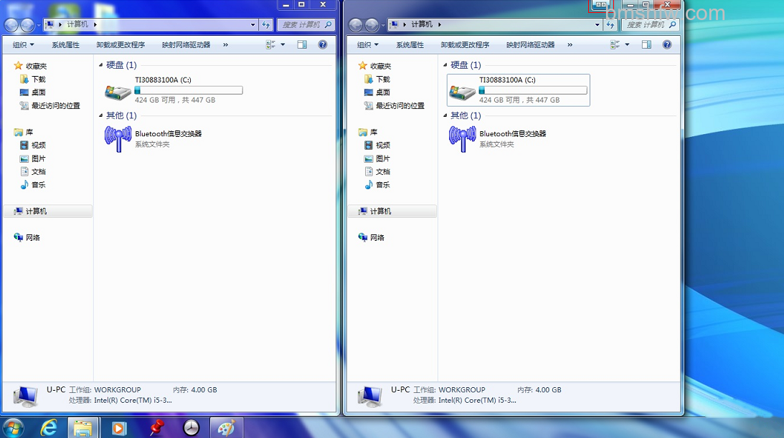Toggle the preview pane in right window
This screenshot has height=438, width=784.
pos(646,44)
